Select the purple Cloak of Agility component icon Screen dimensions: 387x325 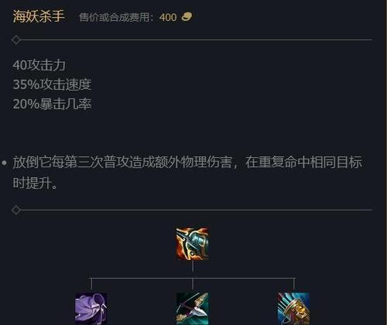[91, 309]
